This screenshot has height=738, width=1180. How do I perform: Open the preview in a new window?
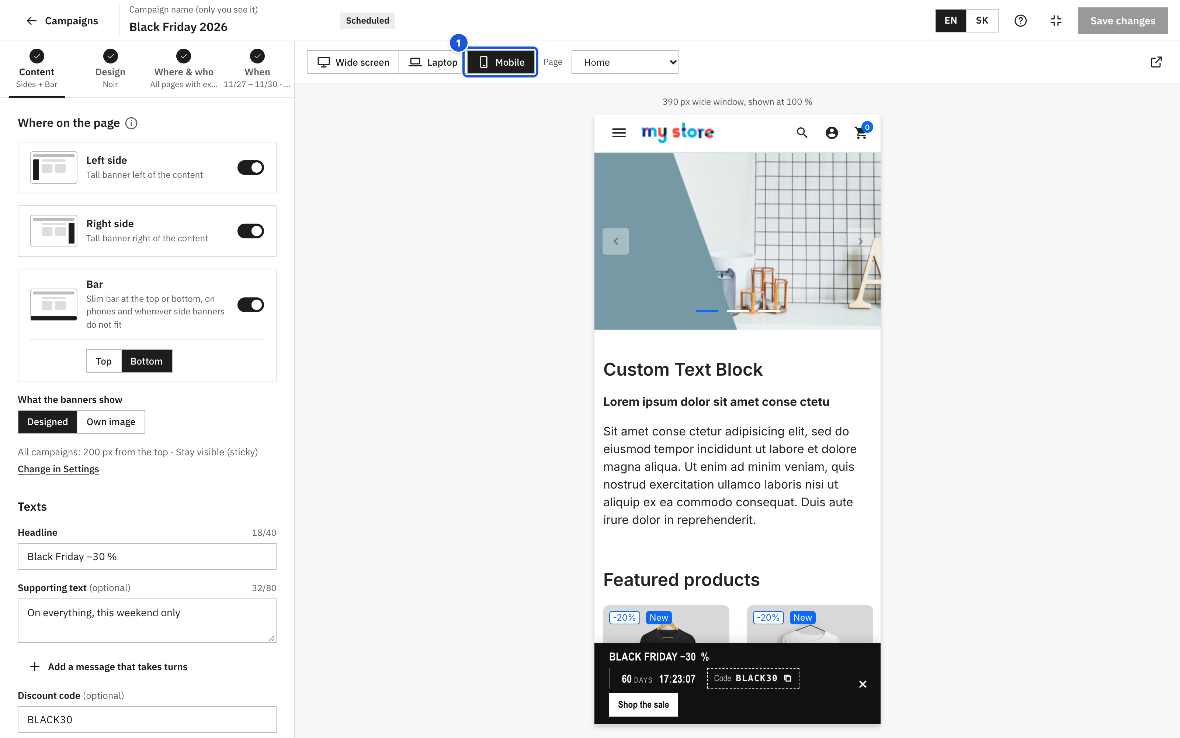tap(1156, 62)
